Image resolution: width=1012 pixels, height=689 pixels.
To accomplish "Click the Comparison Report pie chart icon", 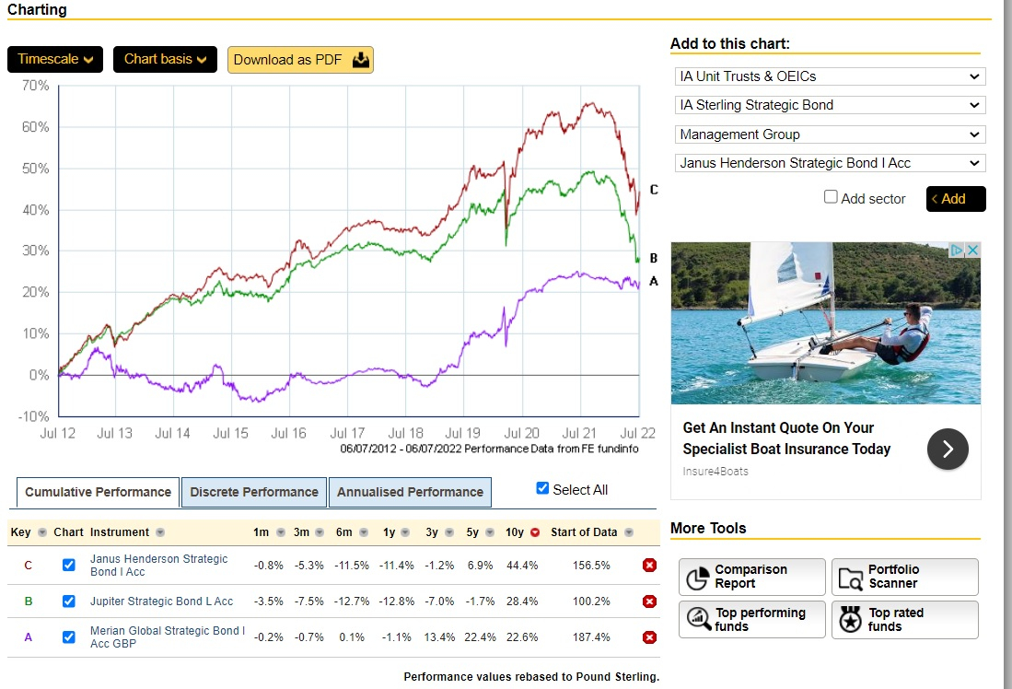I will 698,577.
